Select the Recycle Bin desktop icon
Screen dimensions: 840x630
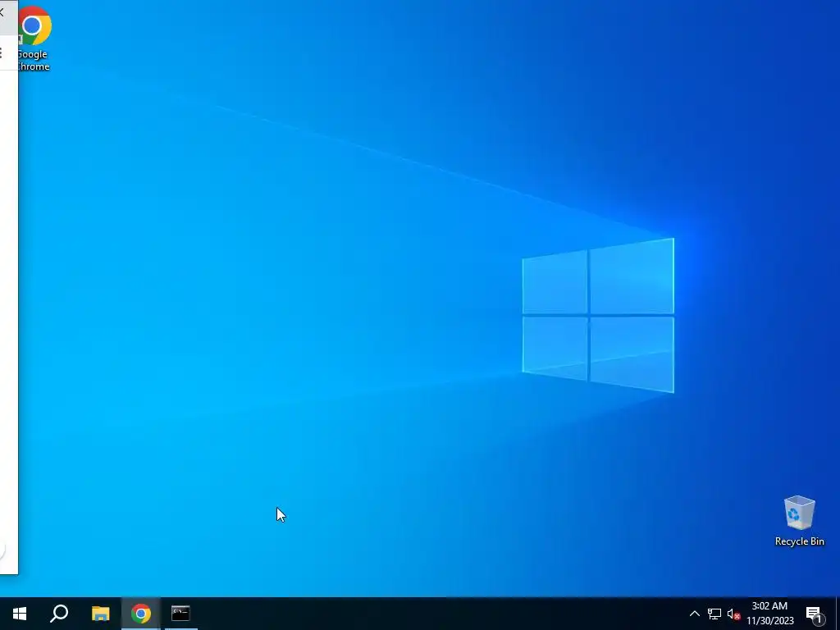[799, 521]
